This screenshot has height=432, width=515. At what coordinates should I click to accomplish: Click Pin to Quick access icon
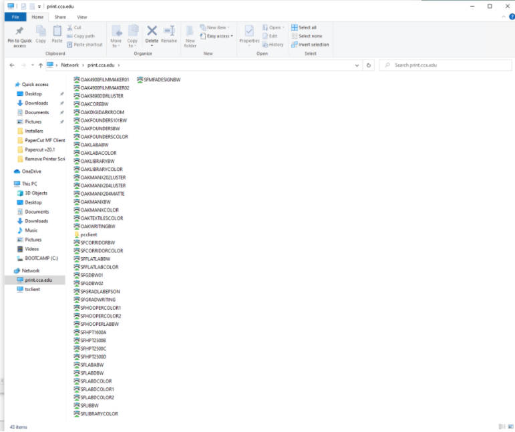point(19,31)
